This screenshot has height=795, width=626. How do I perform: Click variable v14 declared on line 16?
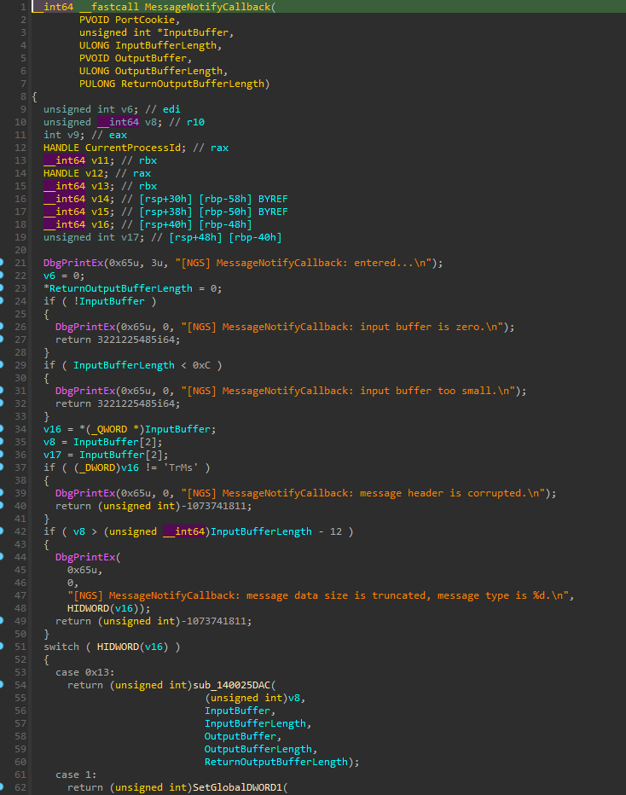100,199
